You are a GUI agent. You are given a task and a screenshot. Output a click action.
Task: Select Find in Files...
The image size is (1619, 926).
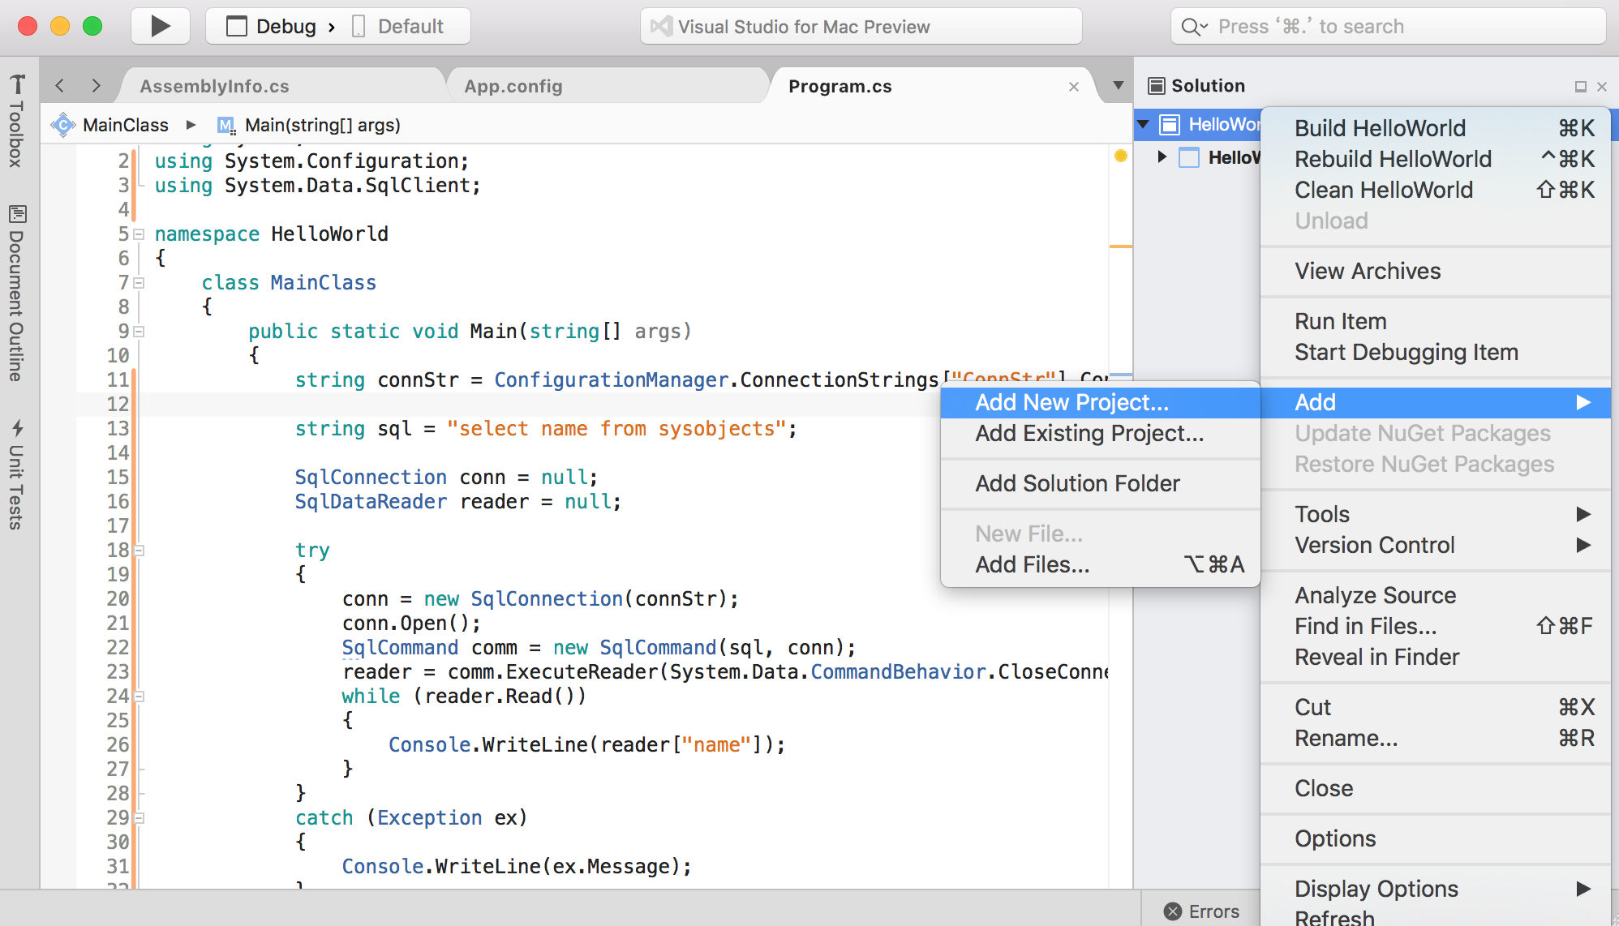click(1436, 626)
